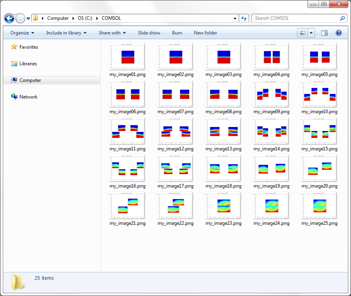351x296 pixels.
Task: Click file name my_image16.png
Action: pos(127,186)
